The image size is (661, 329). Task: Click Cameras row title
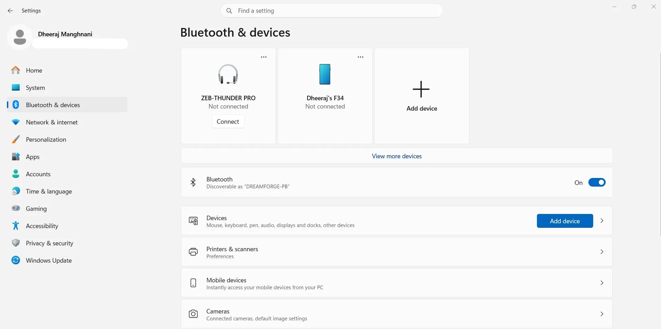click(218, 311)
